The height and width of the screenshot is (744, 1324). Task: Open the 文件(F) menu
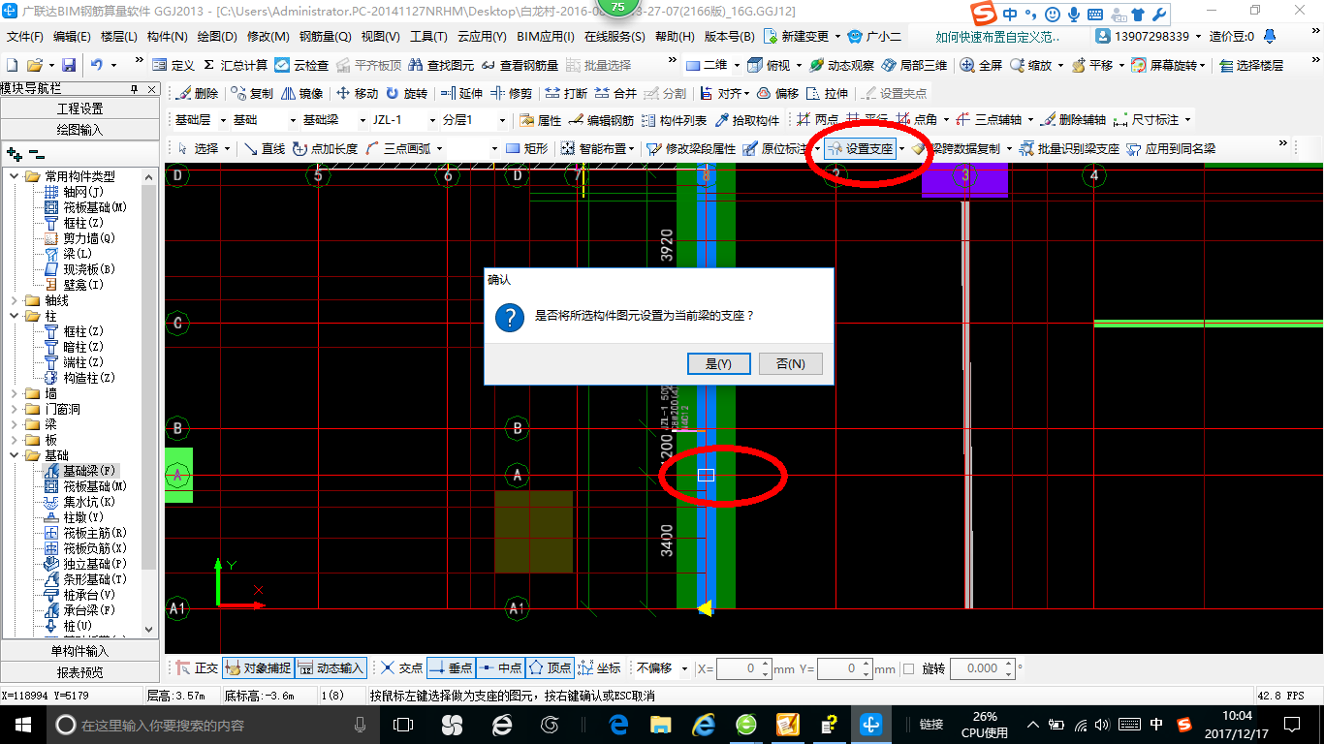25,36
